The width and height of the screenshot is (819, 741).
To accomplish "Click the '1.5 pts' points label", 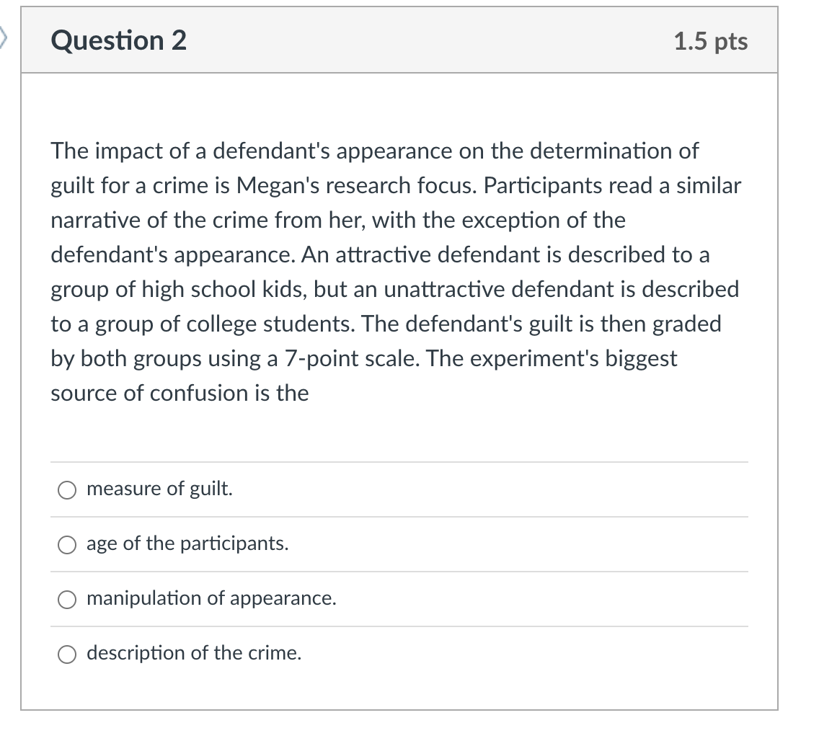I will [x=710, y=41].
